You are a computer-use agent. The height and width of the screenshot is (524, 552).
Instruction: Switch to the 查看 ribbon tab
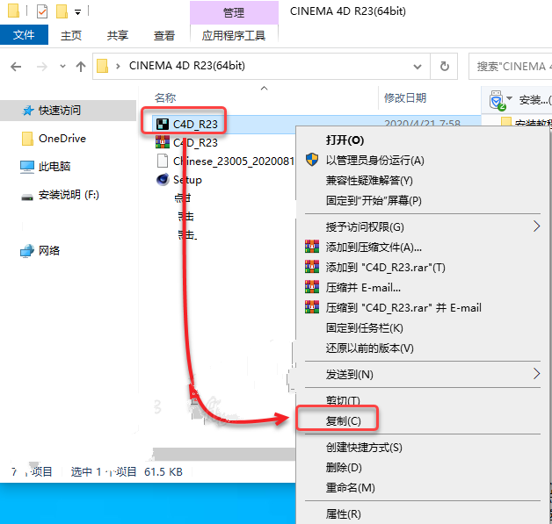[x=164, y=35]
